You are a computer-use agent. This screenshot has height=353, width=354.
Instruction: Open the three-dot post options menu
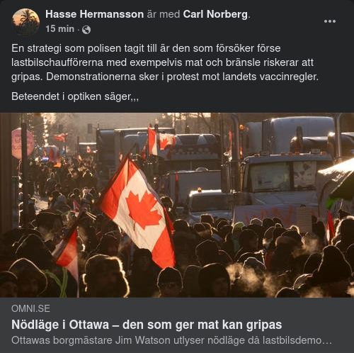(330, 21)
